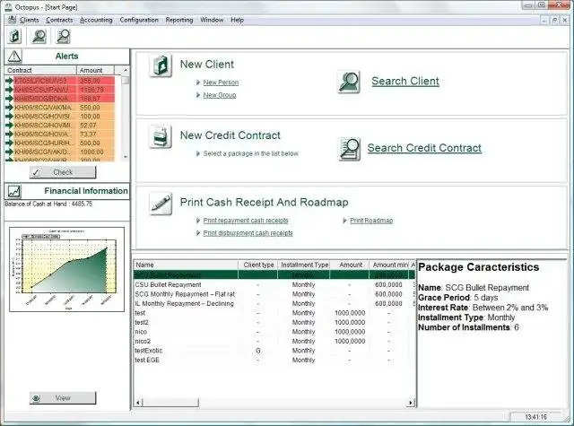The image size is (574, 426).
Task: Click the Alerts warning triangle icon
Action: [x=14, y=57]
